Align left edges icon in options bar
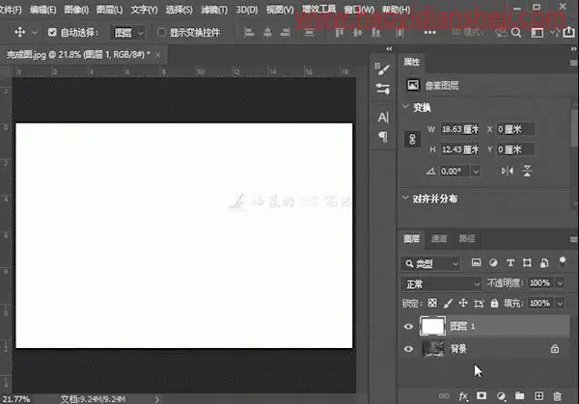The width and height of the screenshot is (579, 404). tap(249, 33)
